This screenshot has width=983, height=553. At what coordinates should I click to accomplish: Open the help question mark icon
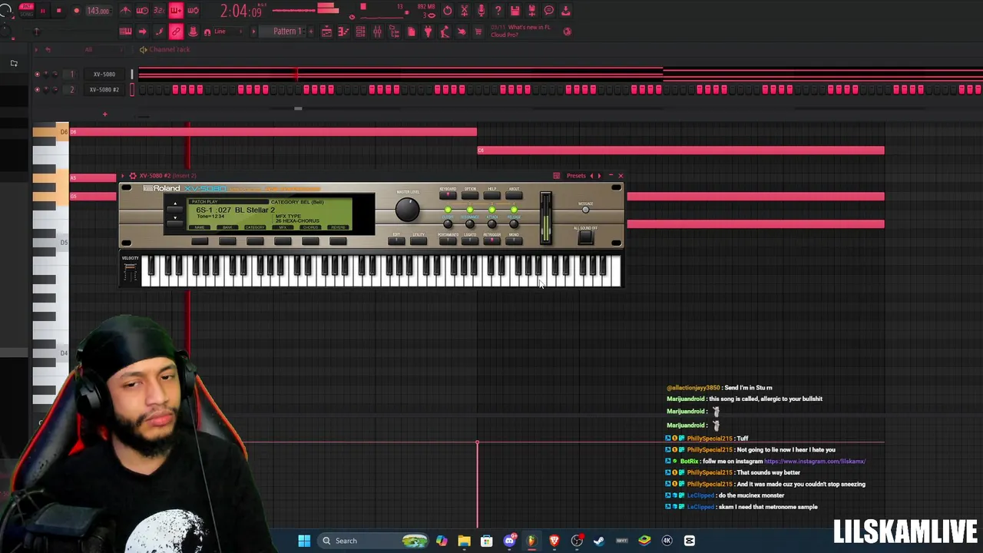pos(498,11)
